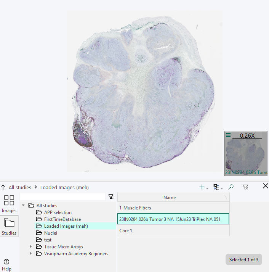Click the All studies breadcrumb
Viewport: 269px width, 272px height.
20,188
